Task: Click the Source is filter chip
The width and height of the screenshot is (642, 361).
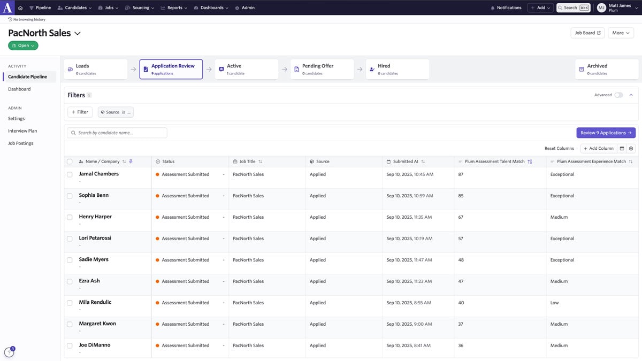Action: pyautogui.click(x=116, y=112)
